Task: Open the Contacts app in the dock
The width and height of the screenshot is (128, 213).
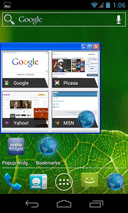Action: pyautogui.click(x=38, y=182)
